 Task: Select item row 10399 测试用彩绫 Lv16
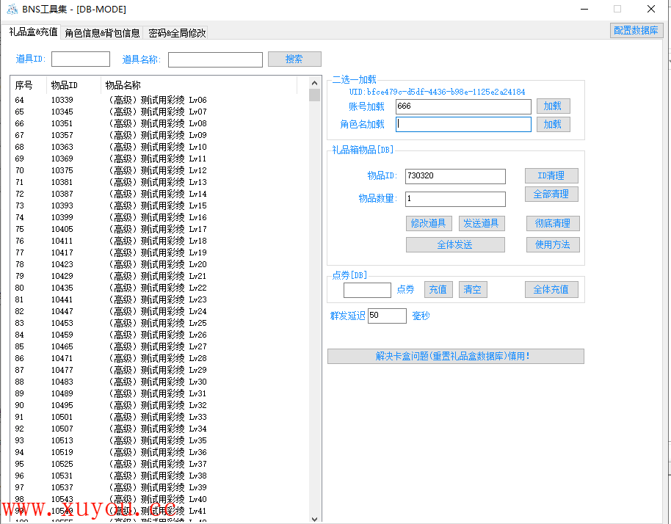[159, 218]
